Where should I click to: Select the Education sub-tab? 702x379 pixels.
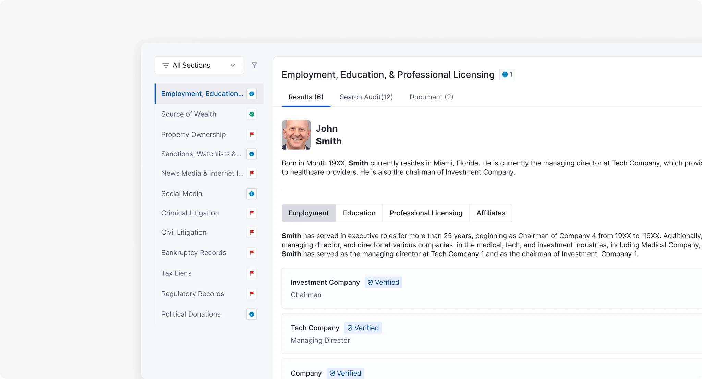click(x=359, y=213)
